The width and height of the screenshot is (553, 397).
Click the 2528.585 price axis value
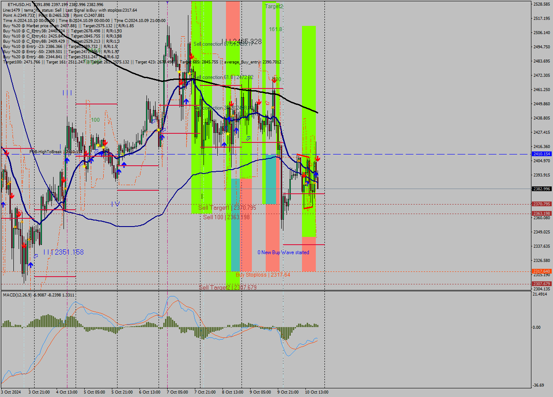[x=542, y=4]
